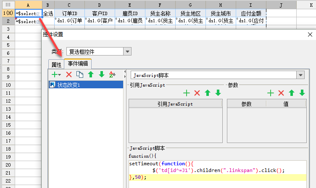Screen dimensions: 316x188
Task: Select the 订单ID header cell
Action: click(x=69, y=13)
